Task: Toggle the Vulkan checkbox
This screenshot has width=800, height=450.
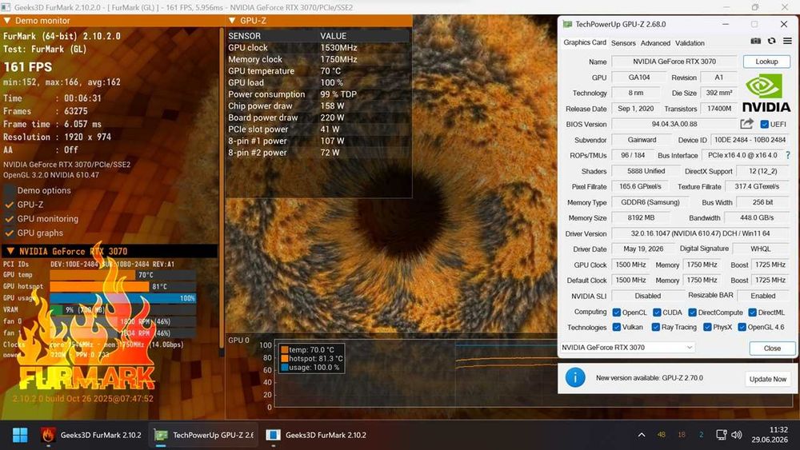Action: 616,327
